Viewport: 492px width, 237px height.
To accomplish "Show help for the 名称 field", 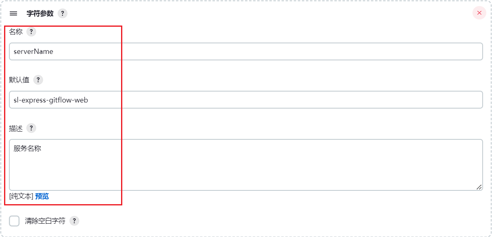I will [x=31, y=32].
